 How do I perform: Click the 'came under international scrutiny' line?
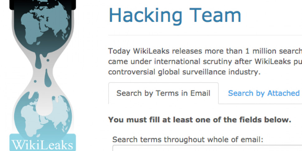pos(205,62)
